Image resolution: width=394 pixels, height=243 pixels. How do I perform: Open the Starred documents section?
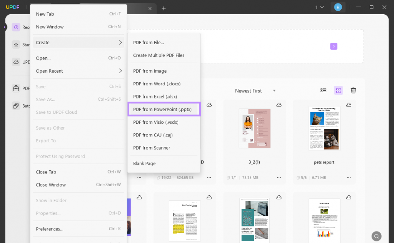point(17,45)
